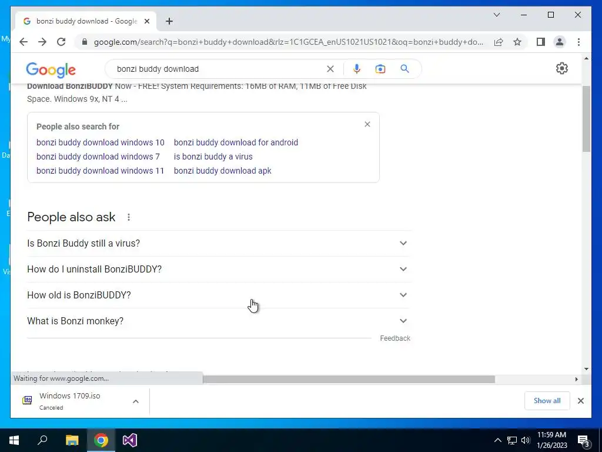The height and width of the screenshot is (452, 602).
Task: Bookmark this page with the star icon
Action: point(517,42)
